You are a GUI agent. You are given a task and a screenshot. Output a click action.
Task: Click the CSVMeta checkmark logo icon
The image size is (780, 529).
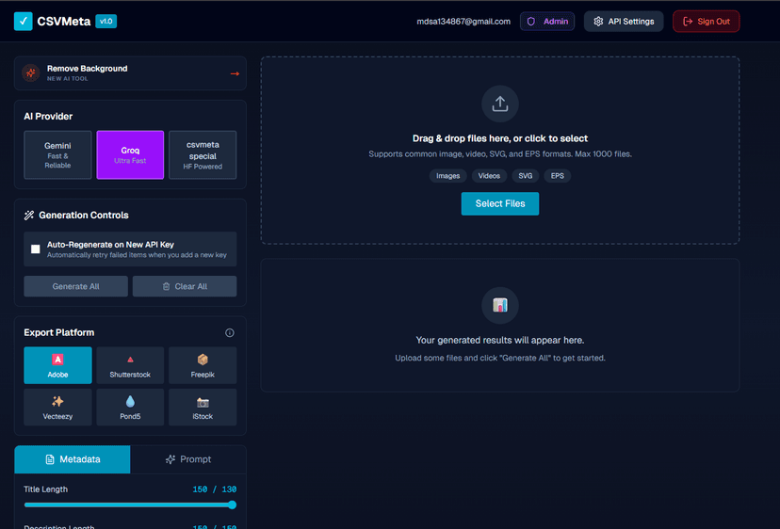pos(23,22)
